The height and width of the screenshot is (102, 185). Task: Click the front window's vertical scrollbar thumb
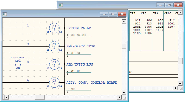pyautogui.click(x=124, y=46)
